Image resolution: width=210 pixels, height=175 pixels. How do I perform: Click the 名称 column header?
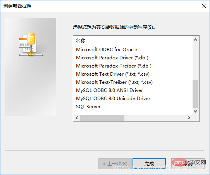[x=81, y=40]
